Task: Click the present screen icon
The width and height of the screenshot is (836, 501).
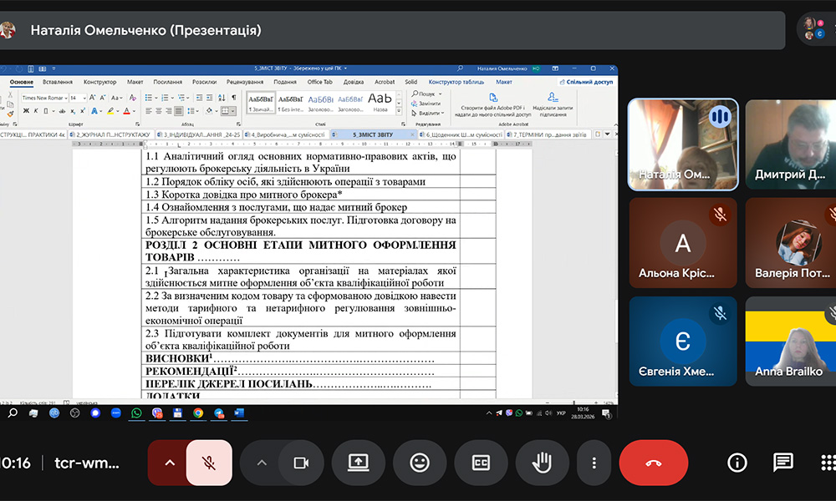Action: coord(358,463)
